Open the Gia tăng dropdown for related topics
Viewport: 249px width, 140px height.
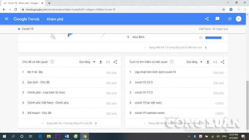[x=87, y=62]
